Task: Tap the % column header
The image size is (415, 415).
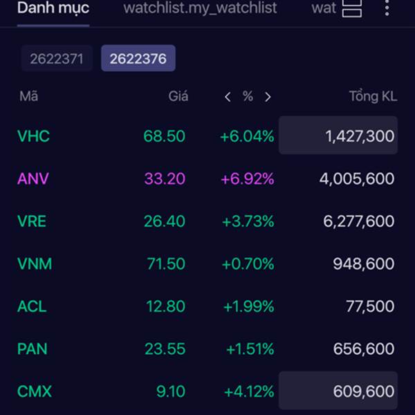Action: click(x=248, y=96)
